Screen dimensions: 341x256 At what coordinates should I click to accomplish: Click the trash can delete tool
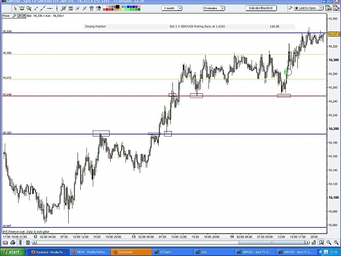92,9
